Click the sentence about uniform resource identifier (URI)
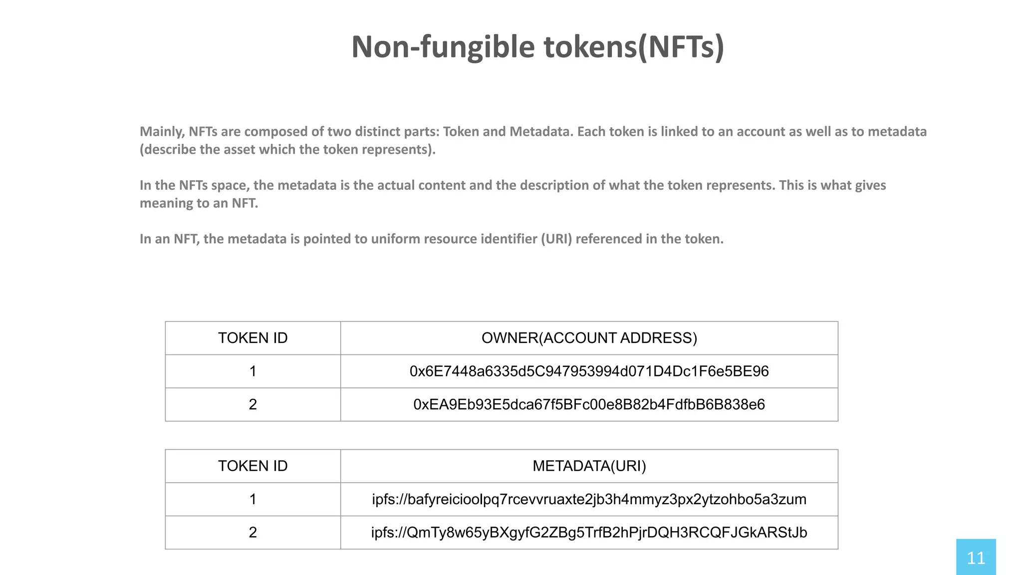Viewport: 1022px width, 575px height. pos(431,239)
